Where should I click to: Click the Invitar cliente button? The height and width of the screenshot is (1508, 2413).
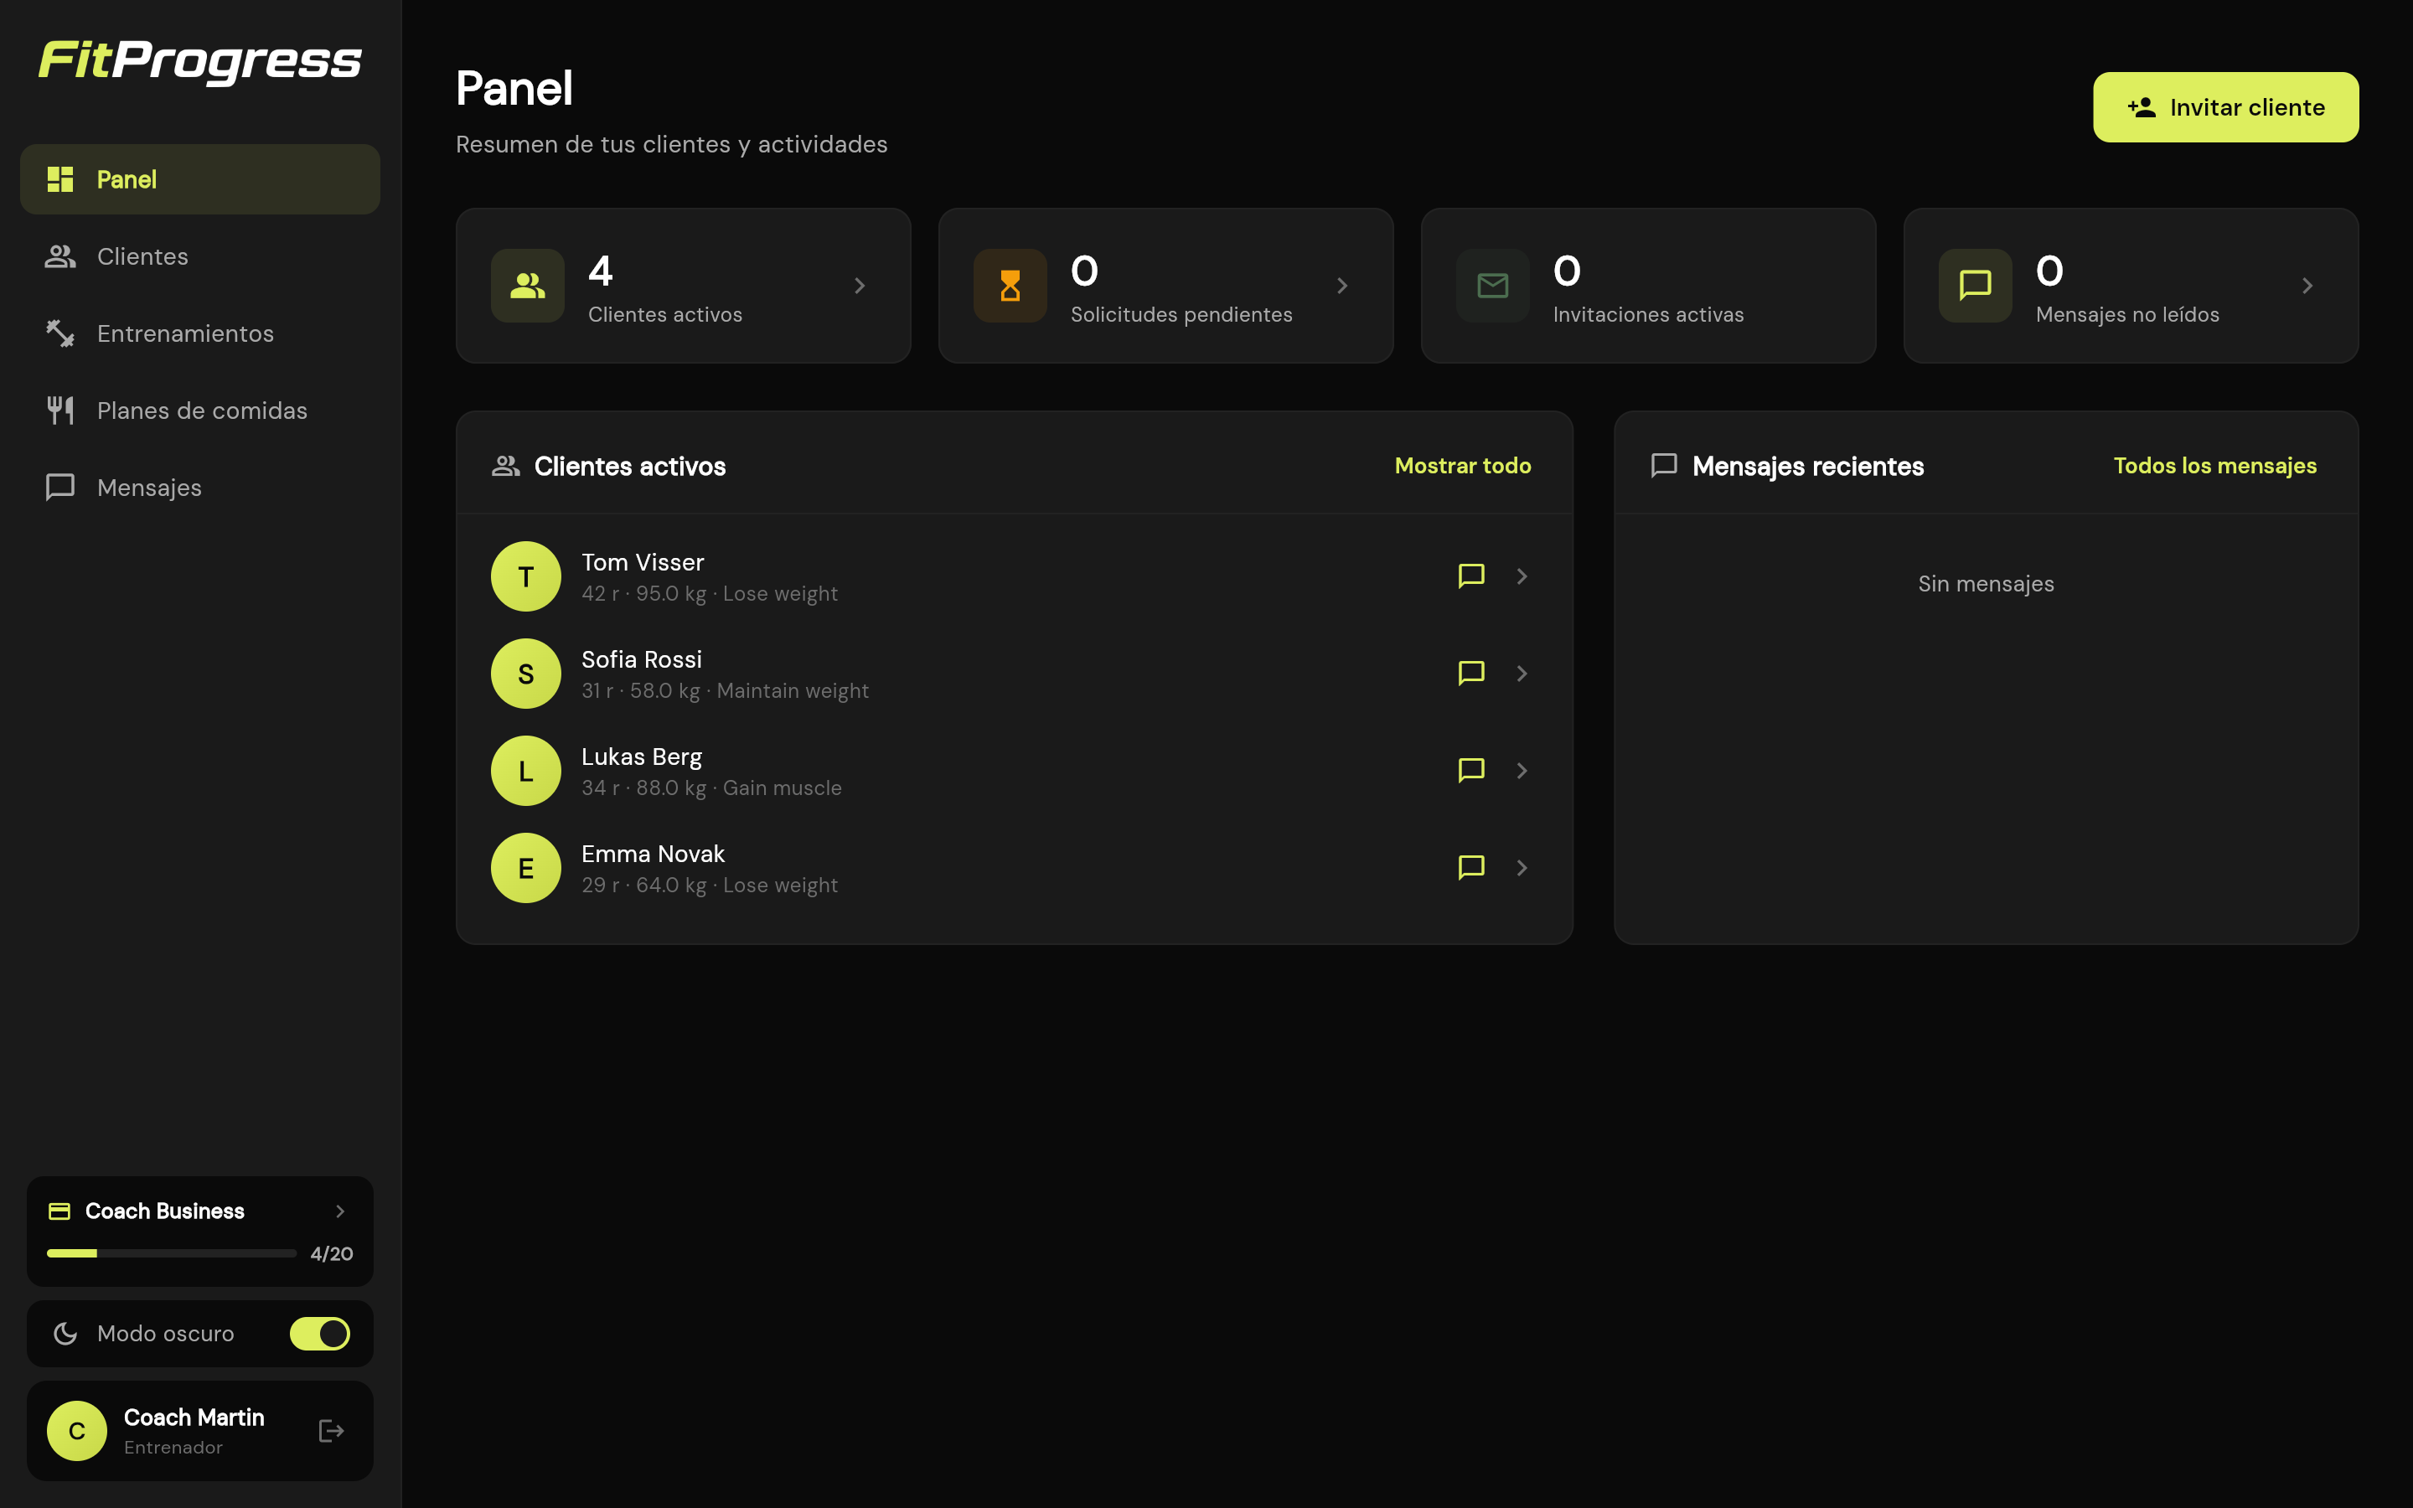point(2225,106)
